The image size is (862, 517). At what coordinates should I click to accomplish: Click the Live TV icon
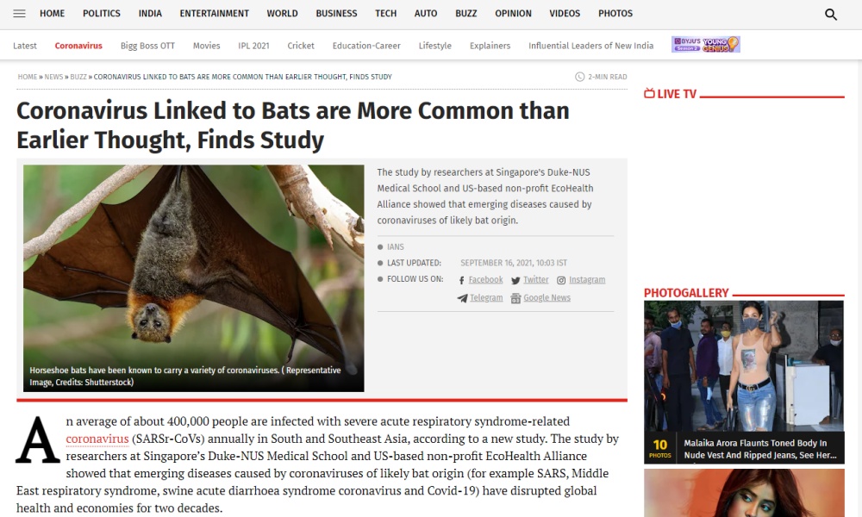tap(649, 94)
